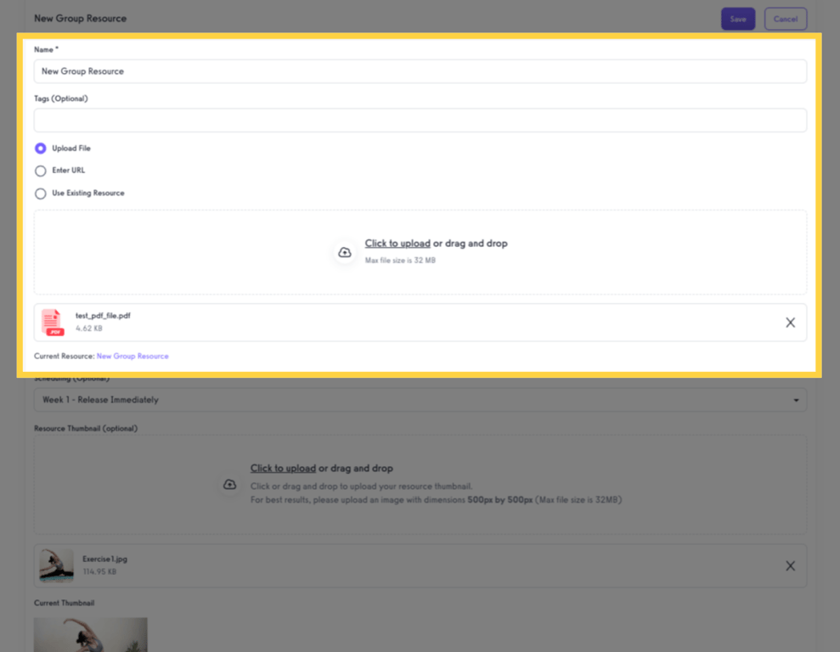Select the Use Existing Resource radio button
The width and height of the screenshot is (840, 652).
pos(40,193)
